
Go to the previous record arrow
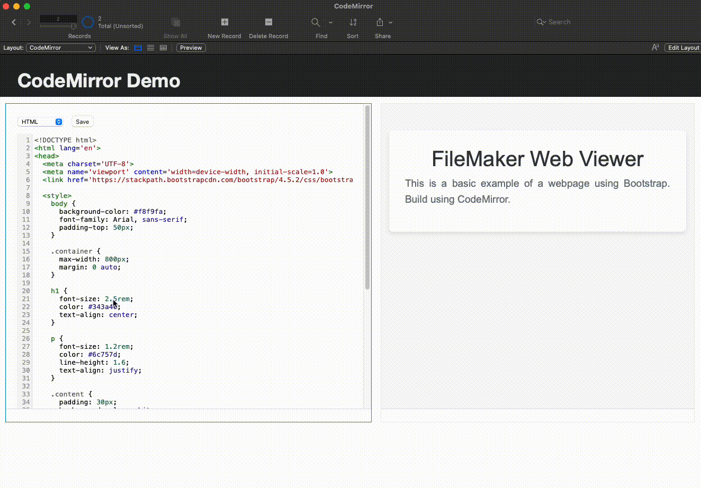14,22
